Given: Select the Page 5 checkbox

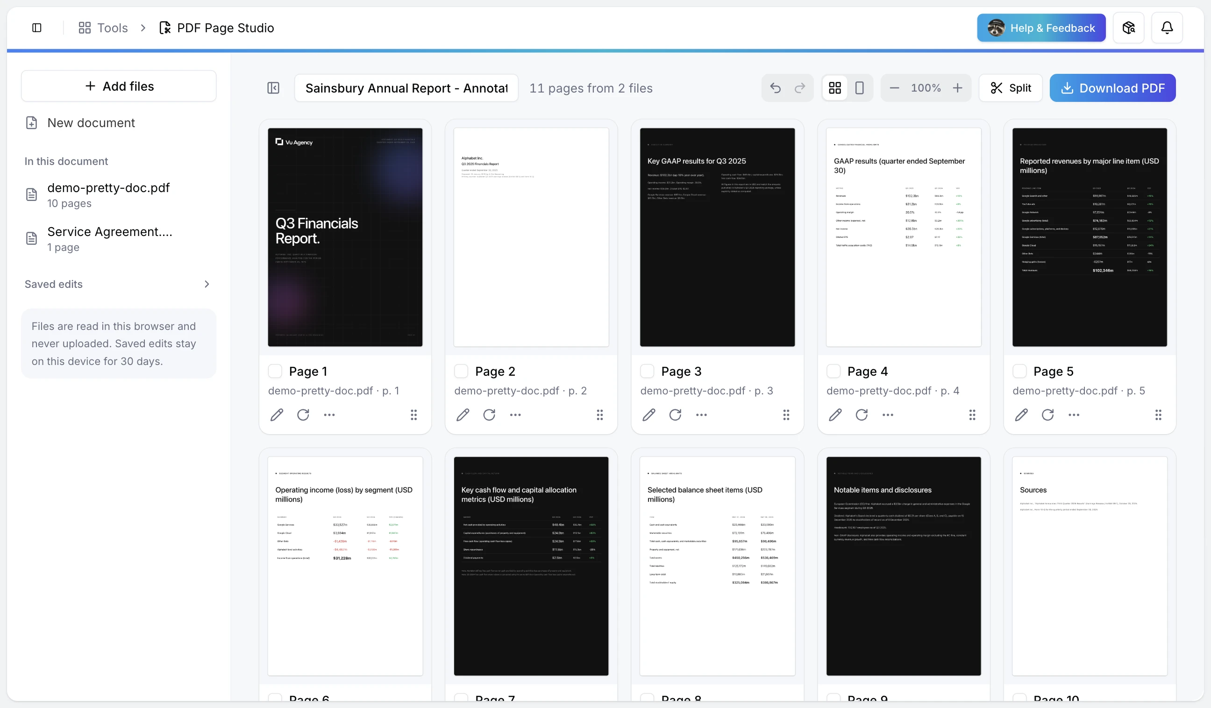Looking at the screenshot, I should pos(1019,371).
